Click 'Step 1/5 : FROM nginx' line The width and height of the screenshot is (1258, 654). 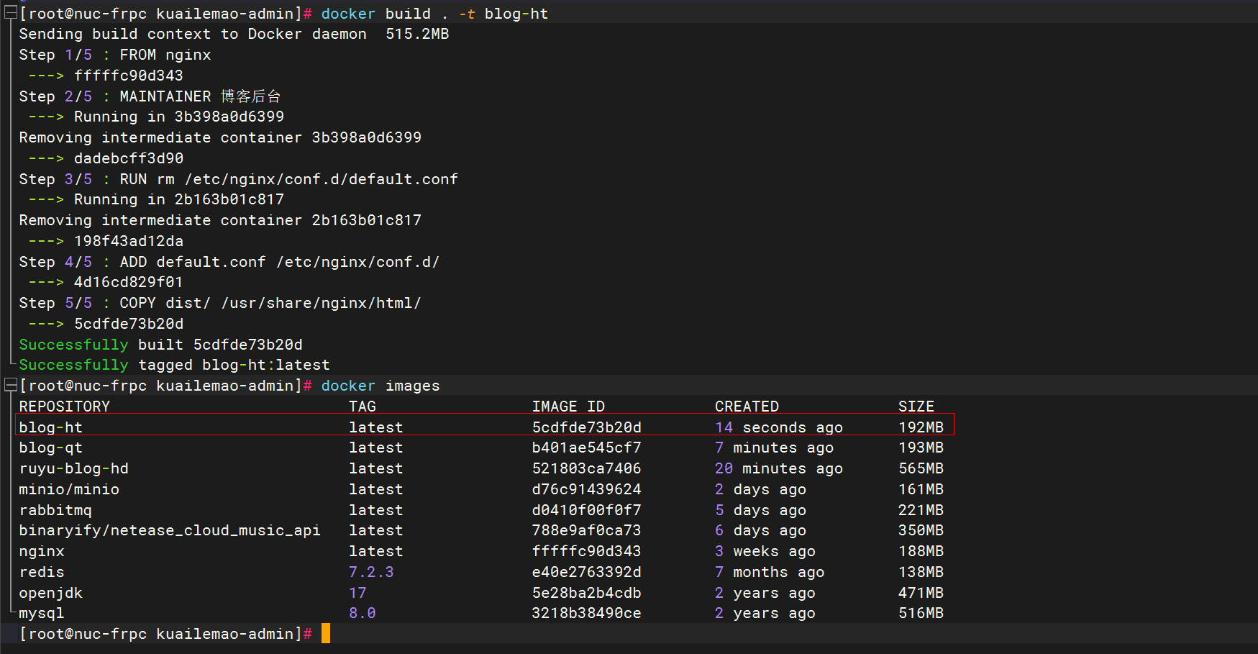(x=115, y=55)
